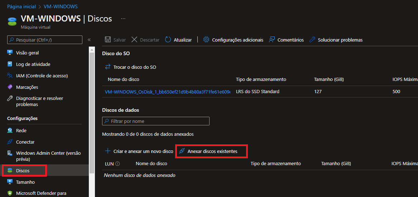The width and height of the screenshot is (418, 197).
Task: Click the Microsoft Defender shield icon
Action: tap(10, 193)
